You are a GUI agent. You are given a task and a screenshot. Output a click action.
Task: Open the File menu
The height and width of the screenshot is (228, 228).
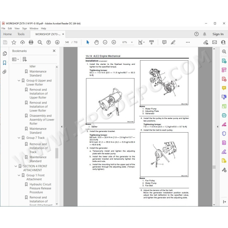(3, 28)
